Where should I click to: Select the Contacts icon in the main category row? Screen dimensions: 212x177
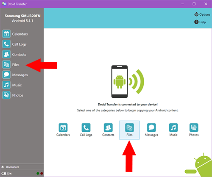[x=108, y=127]
